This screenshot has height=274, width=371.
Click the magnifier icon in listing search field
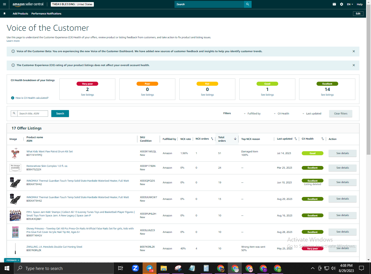pyautogui.click(x=14, y=114)
